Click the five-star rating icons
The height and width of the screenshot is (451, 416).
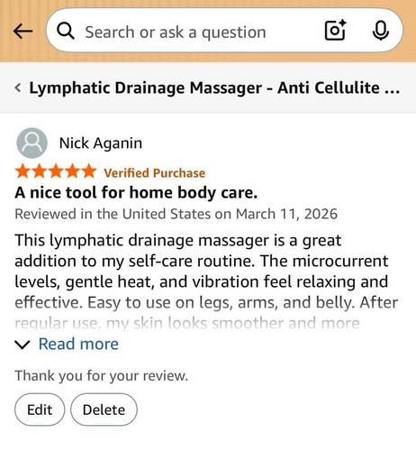pyautogui.click(x=56, y=171)
